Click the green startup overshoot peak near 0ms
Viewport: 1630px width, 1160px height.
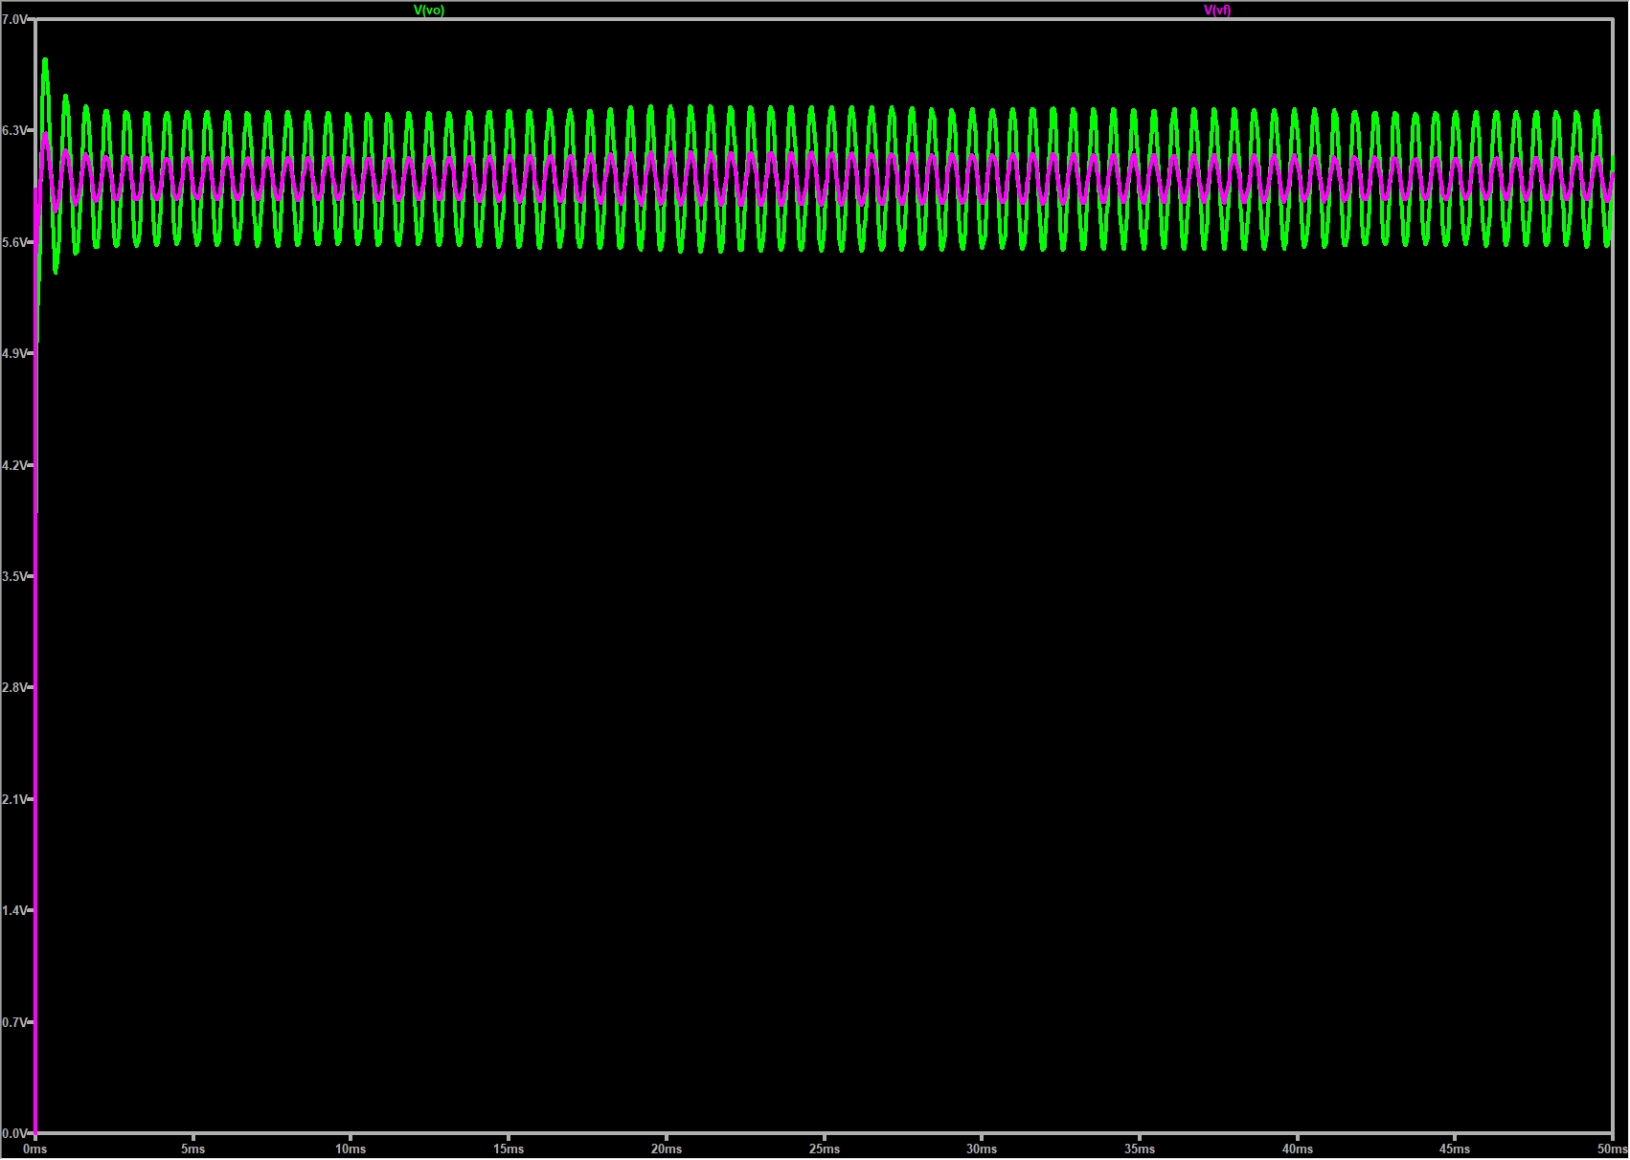45,61
